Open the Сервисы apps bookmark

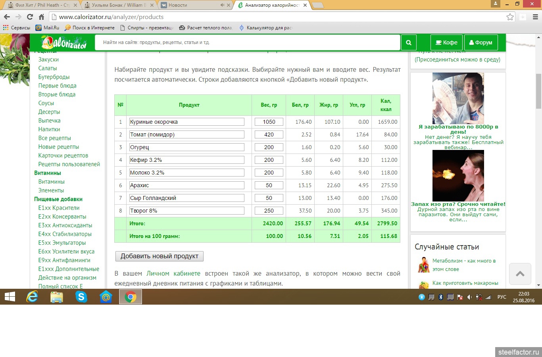point(17,28)
